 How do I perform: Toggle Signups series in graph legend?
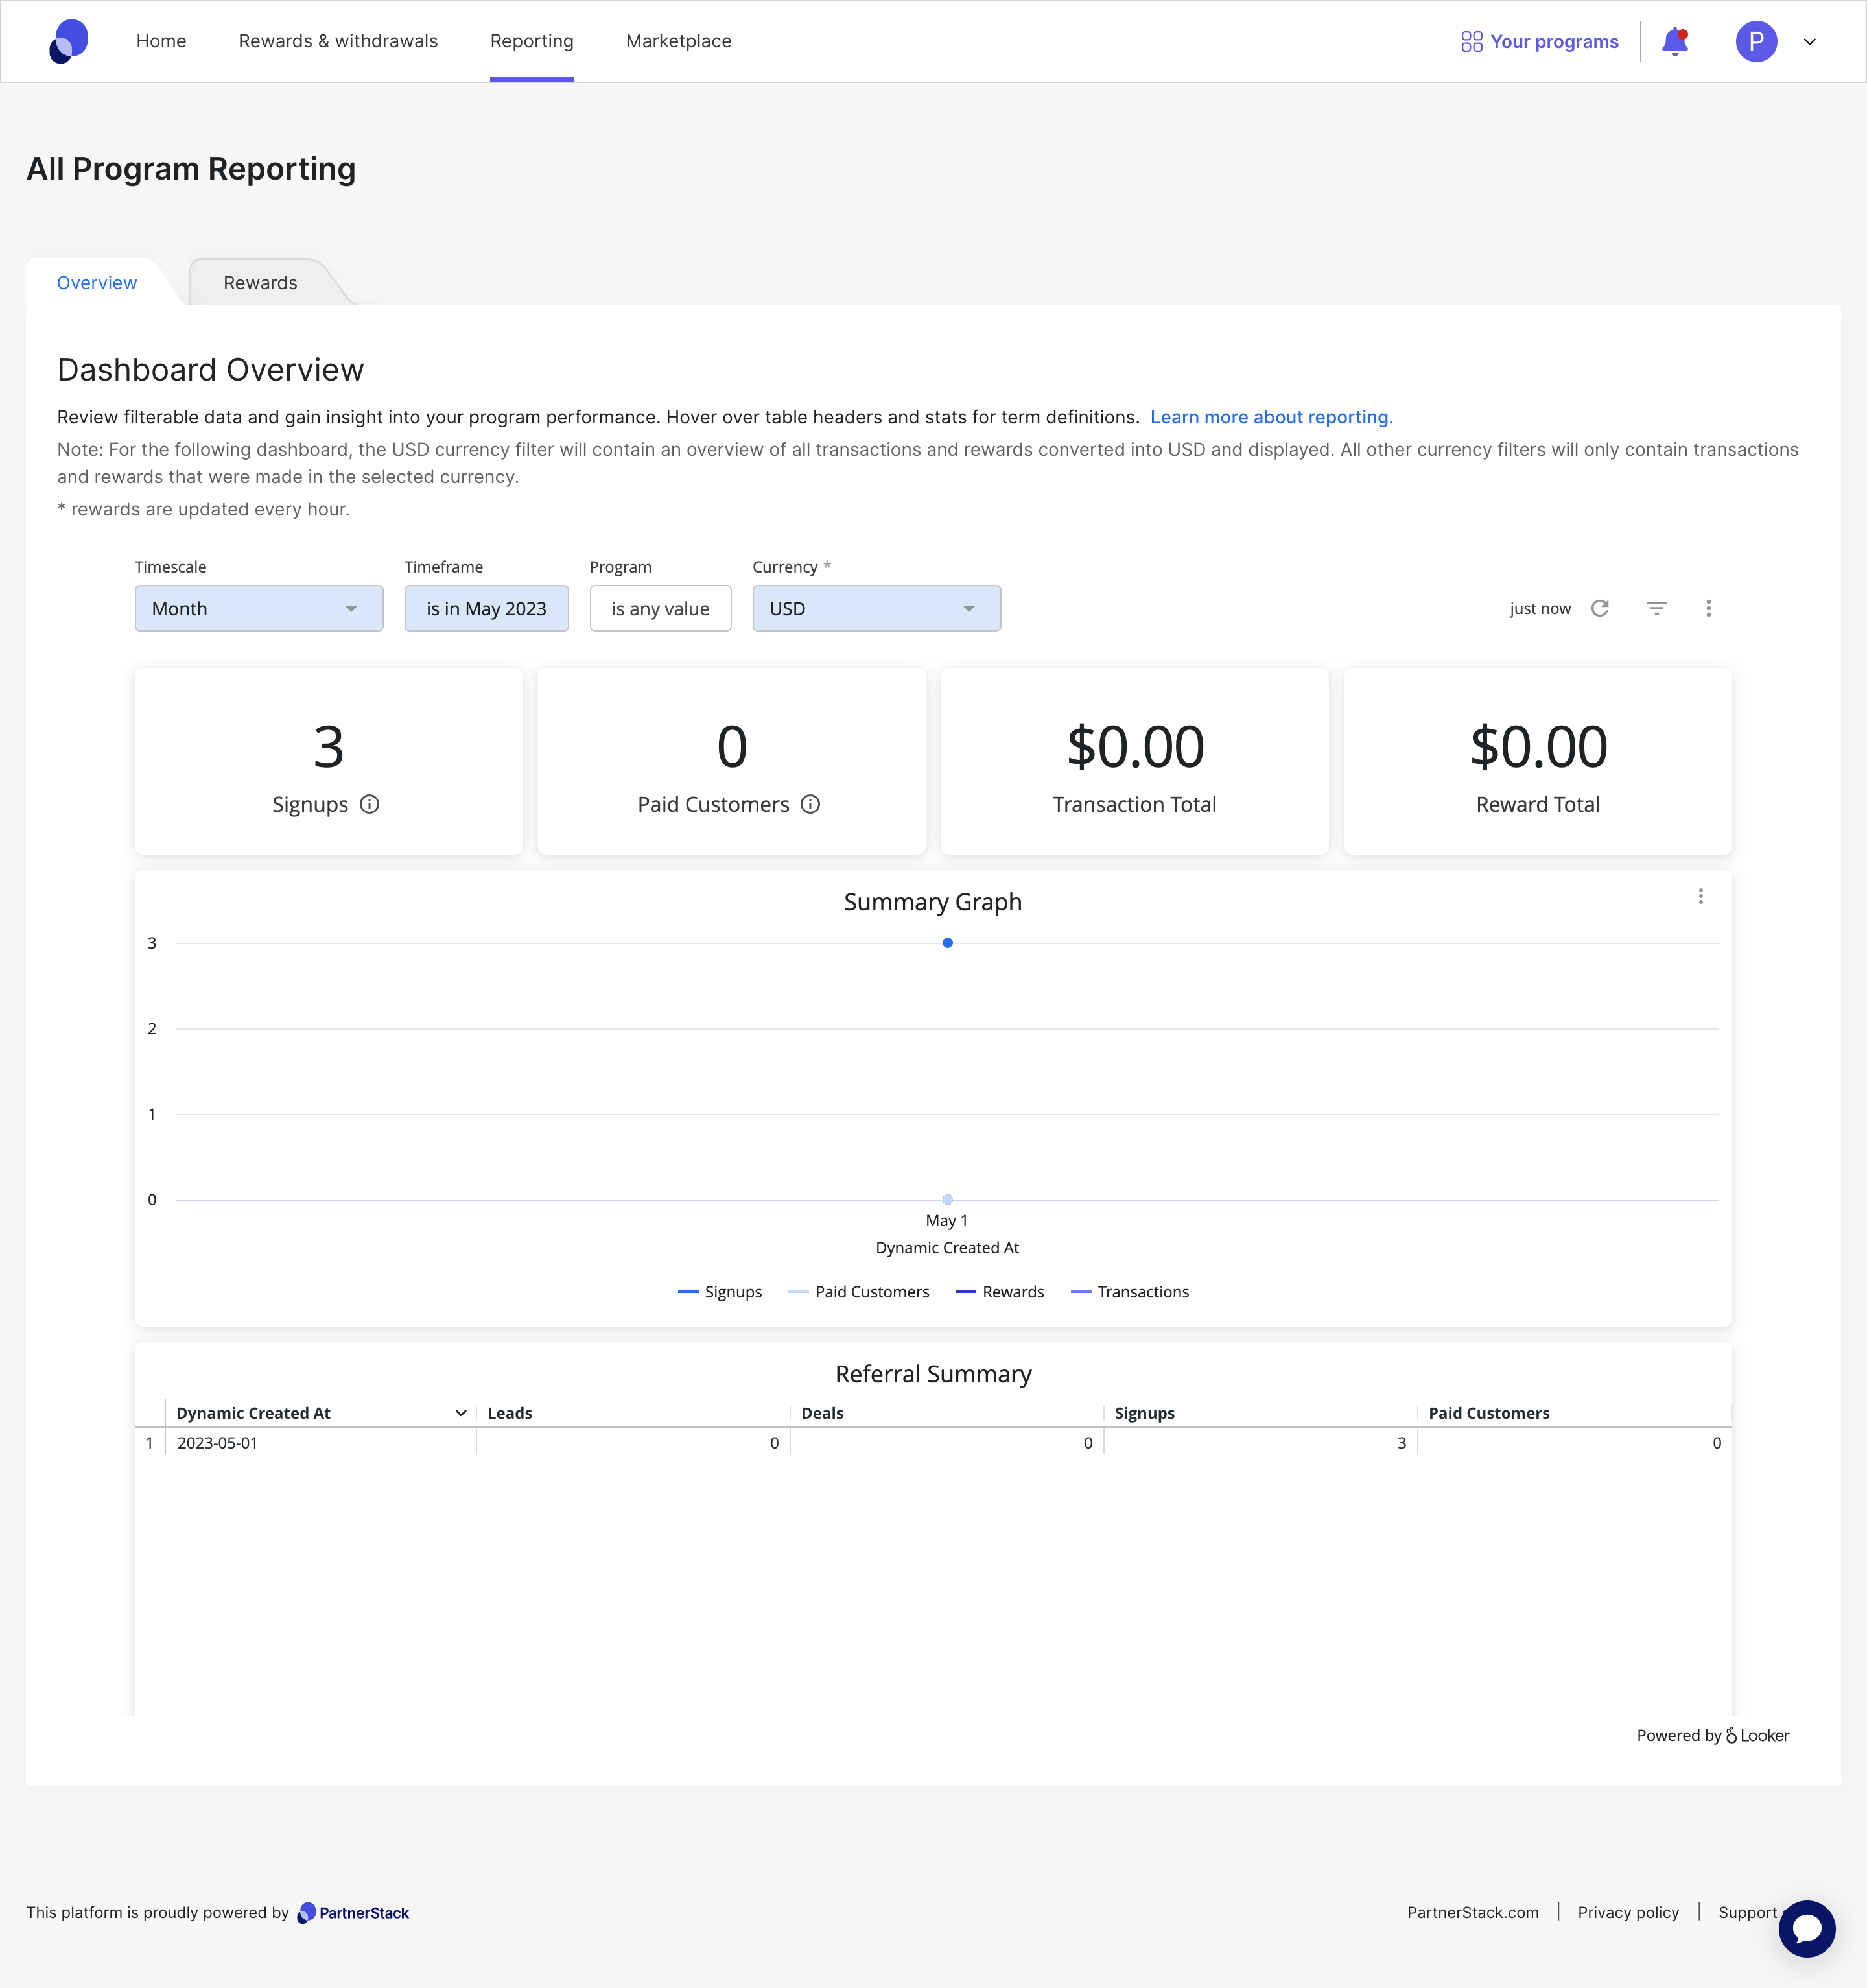(720, 1292)
